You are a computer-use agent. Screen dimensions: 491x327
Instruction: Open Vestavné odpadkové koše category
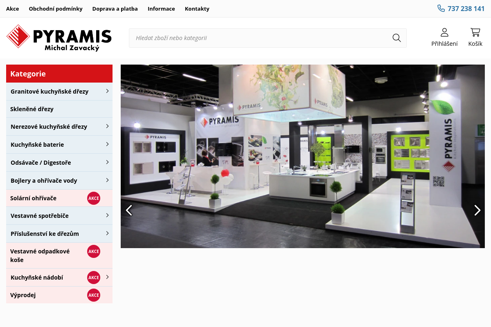59,255
